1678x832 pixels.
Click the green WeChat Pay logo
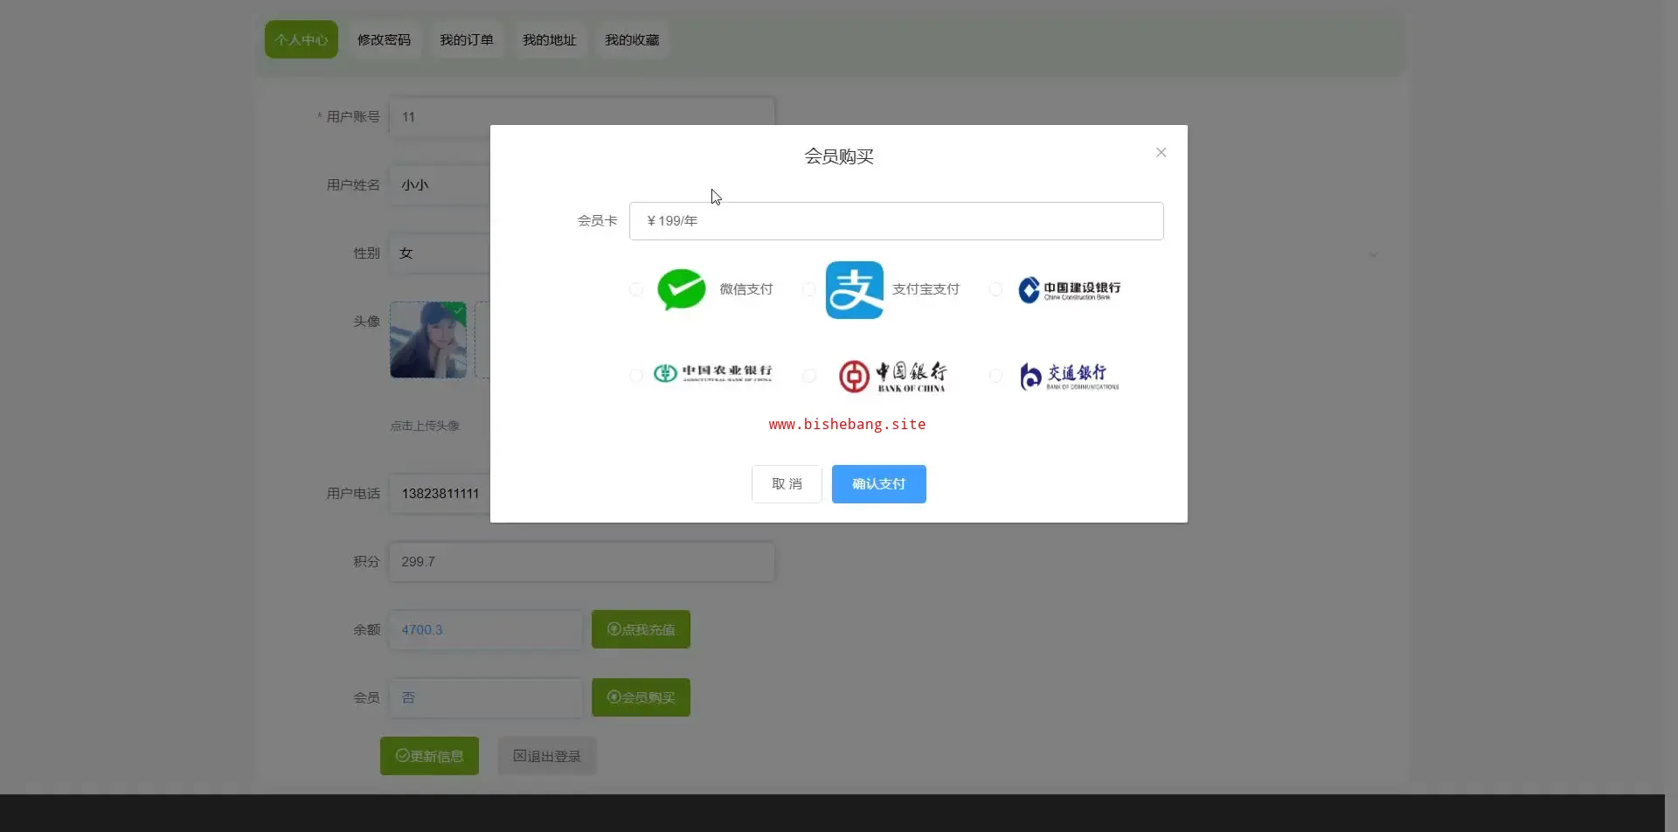coord(681,289)
